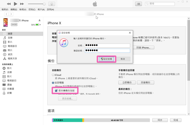This screenshot has height=125, width=190.
Task: Click the 設定密碼 button in dialog
Action: point(106,59)
